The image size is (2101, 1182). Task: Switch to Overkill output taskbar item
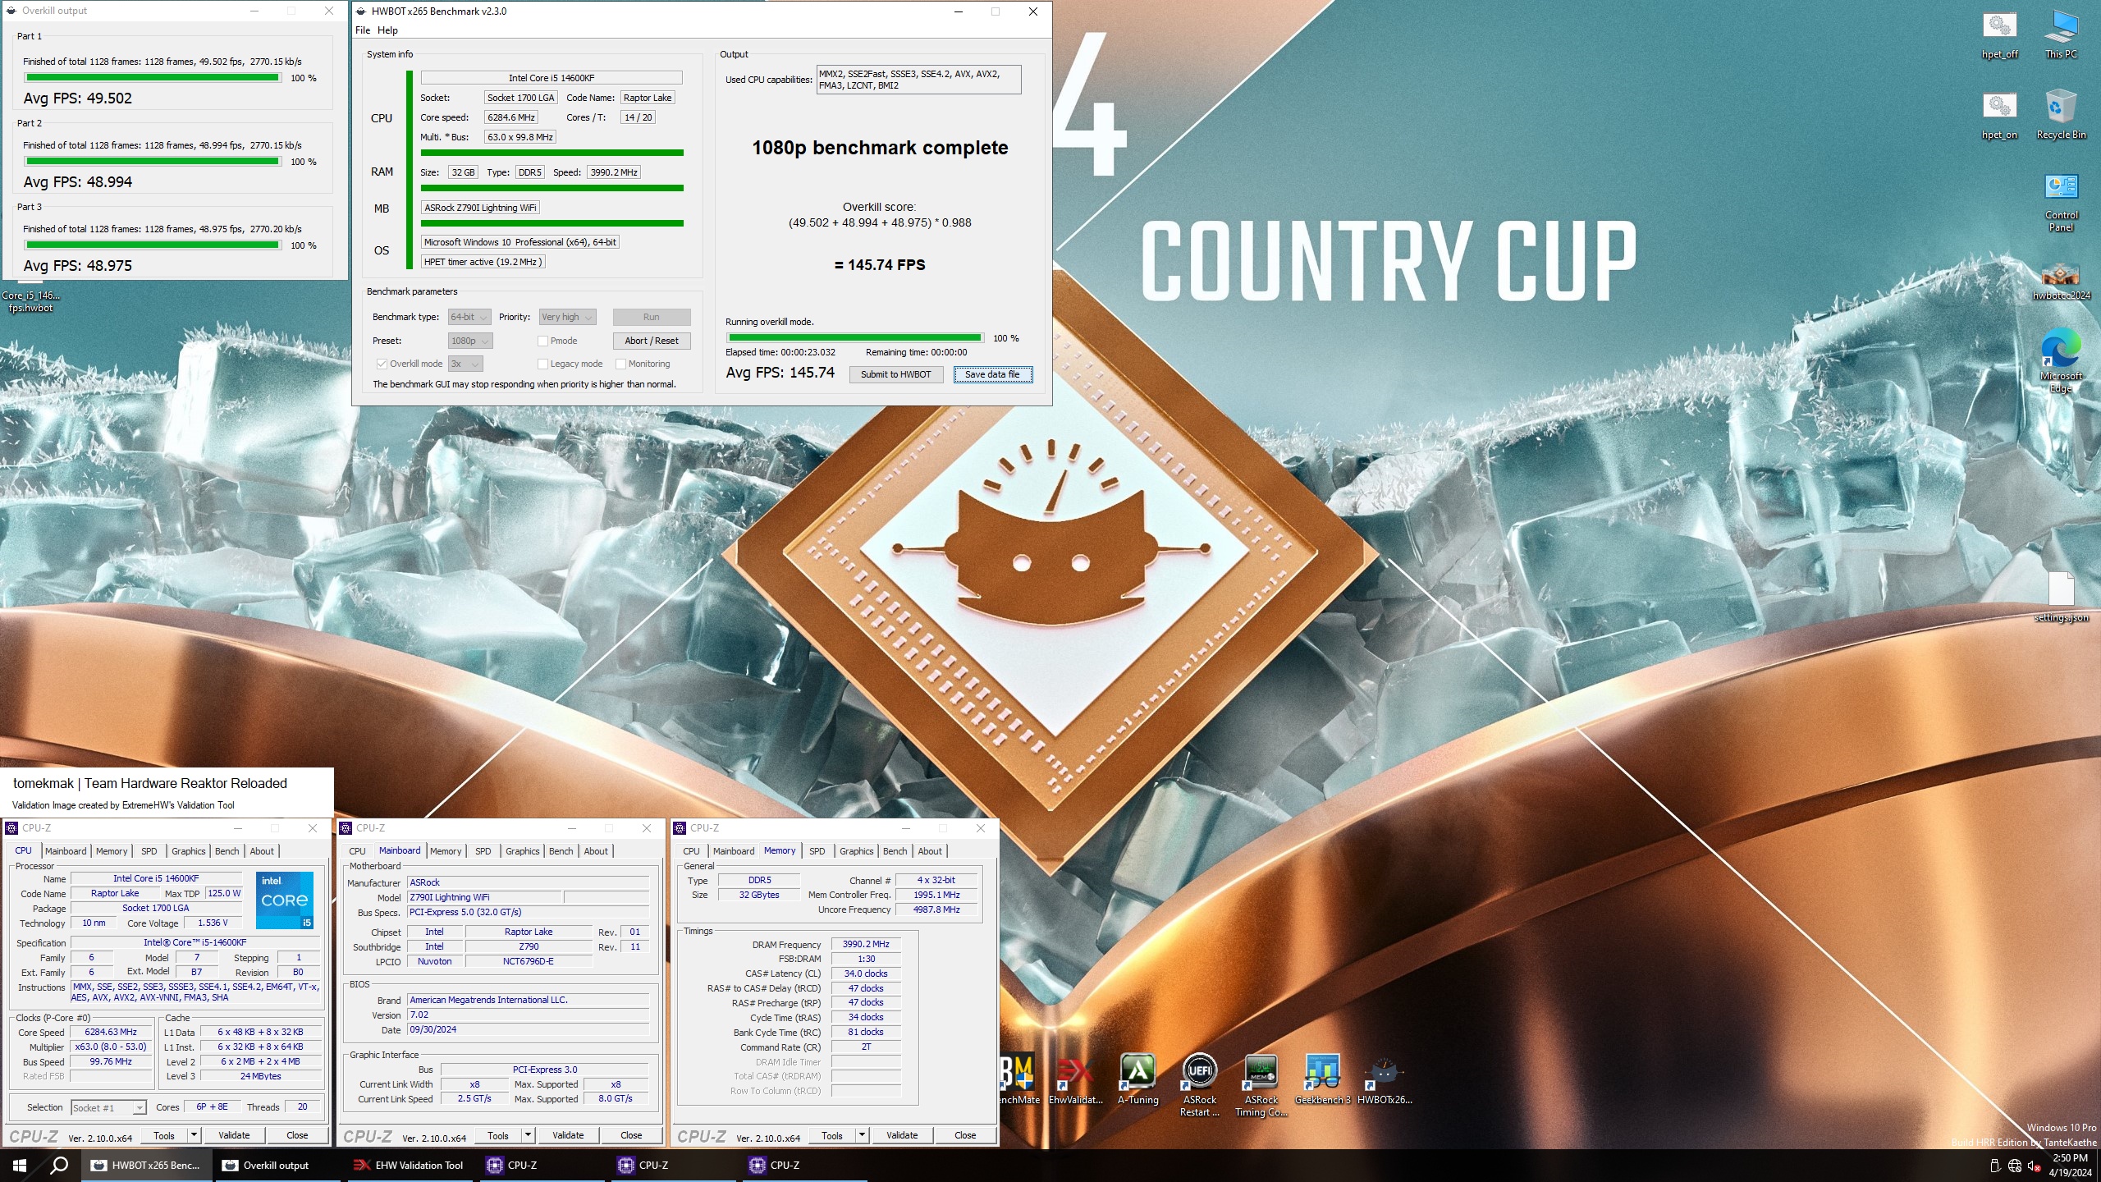click(277, 1165)
